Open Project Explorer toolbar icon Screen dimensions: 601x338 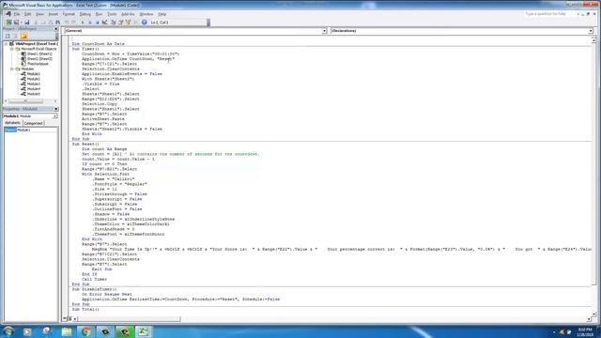tap(113, 23)
